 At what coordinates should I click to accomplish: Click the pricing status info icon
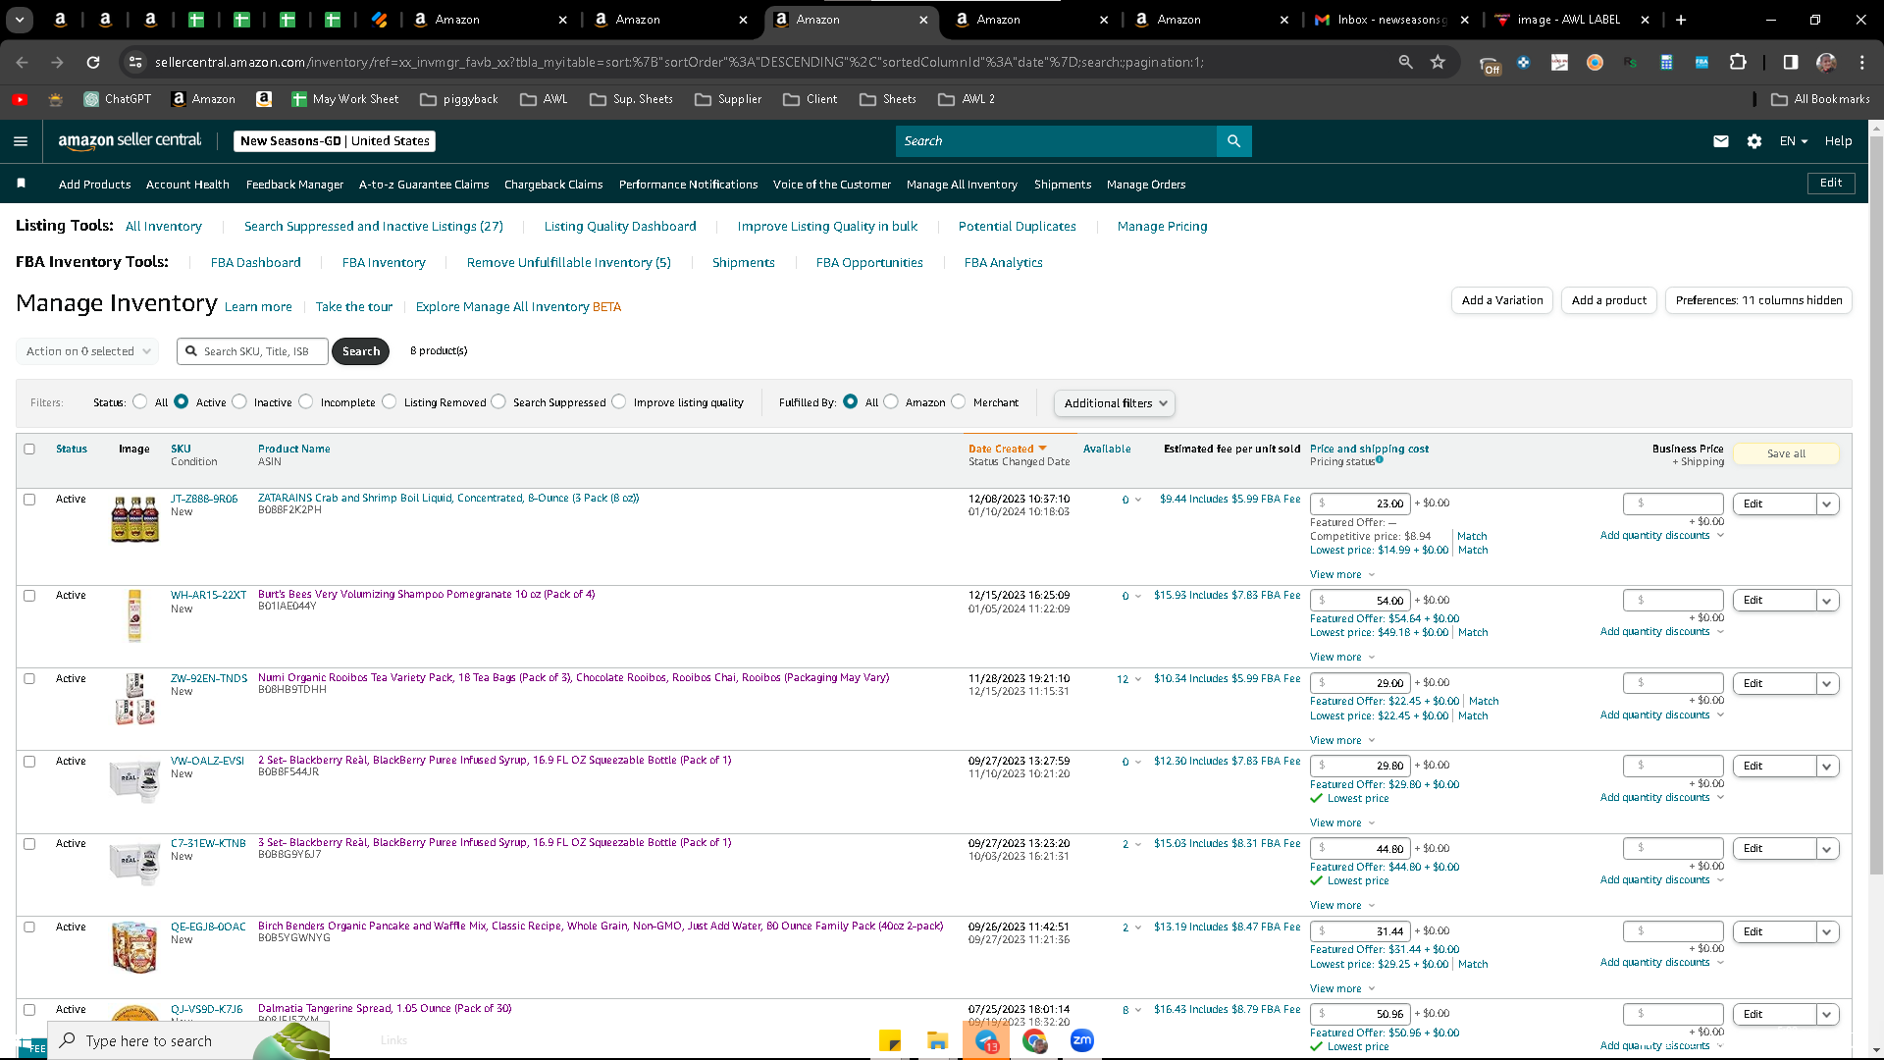(1380, 459)
